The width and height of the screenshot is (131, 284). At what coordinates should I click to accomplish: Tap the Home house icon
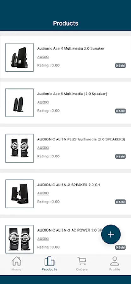click(16, 261)
